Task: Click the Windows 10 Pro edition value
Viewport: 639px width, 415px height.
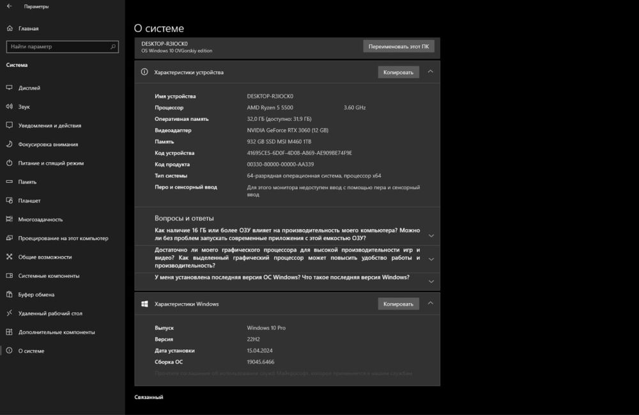Action: [266, 328]
